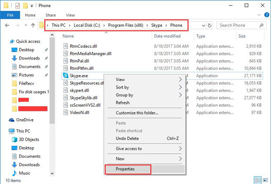
Task: Open the quick access toolbar customize dropdown
Action: [32, 6]
